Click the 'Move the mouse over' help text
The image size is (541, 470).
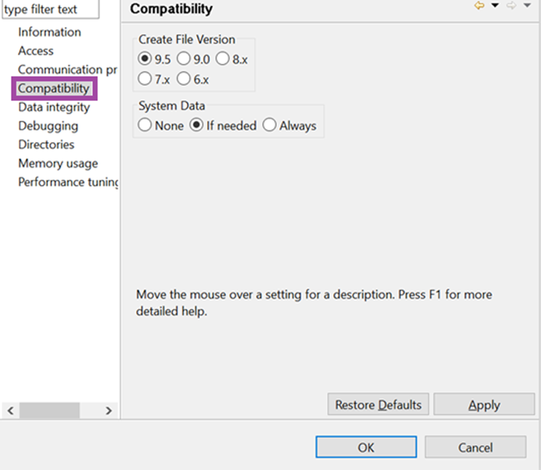(314, 303)
